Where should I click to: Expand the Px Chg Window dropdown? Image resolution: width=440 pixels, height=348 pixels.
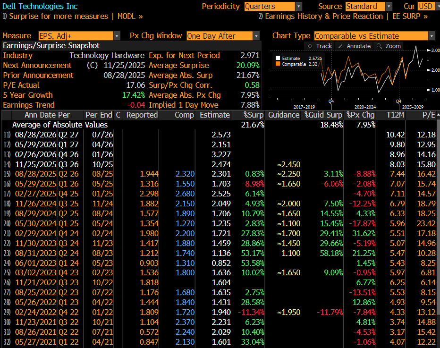(256, 36)
